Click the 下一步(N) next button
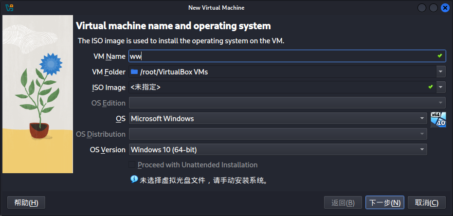This screenshot has width=453, height=216. click(385, 203)
